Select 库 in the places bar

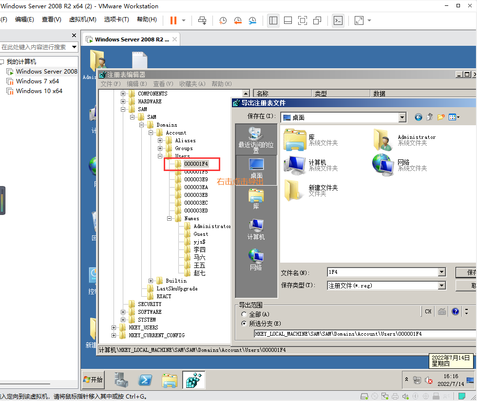[256, 199]
